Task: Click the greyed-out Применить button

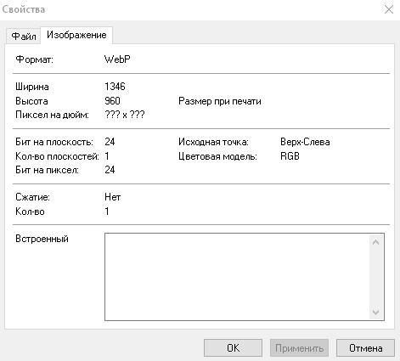Action: pos(299,348)
